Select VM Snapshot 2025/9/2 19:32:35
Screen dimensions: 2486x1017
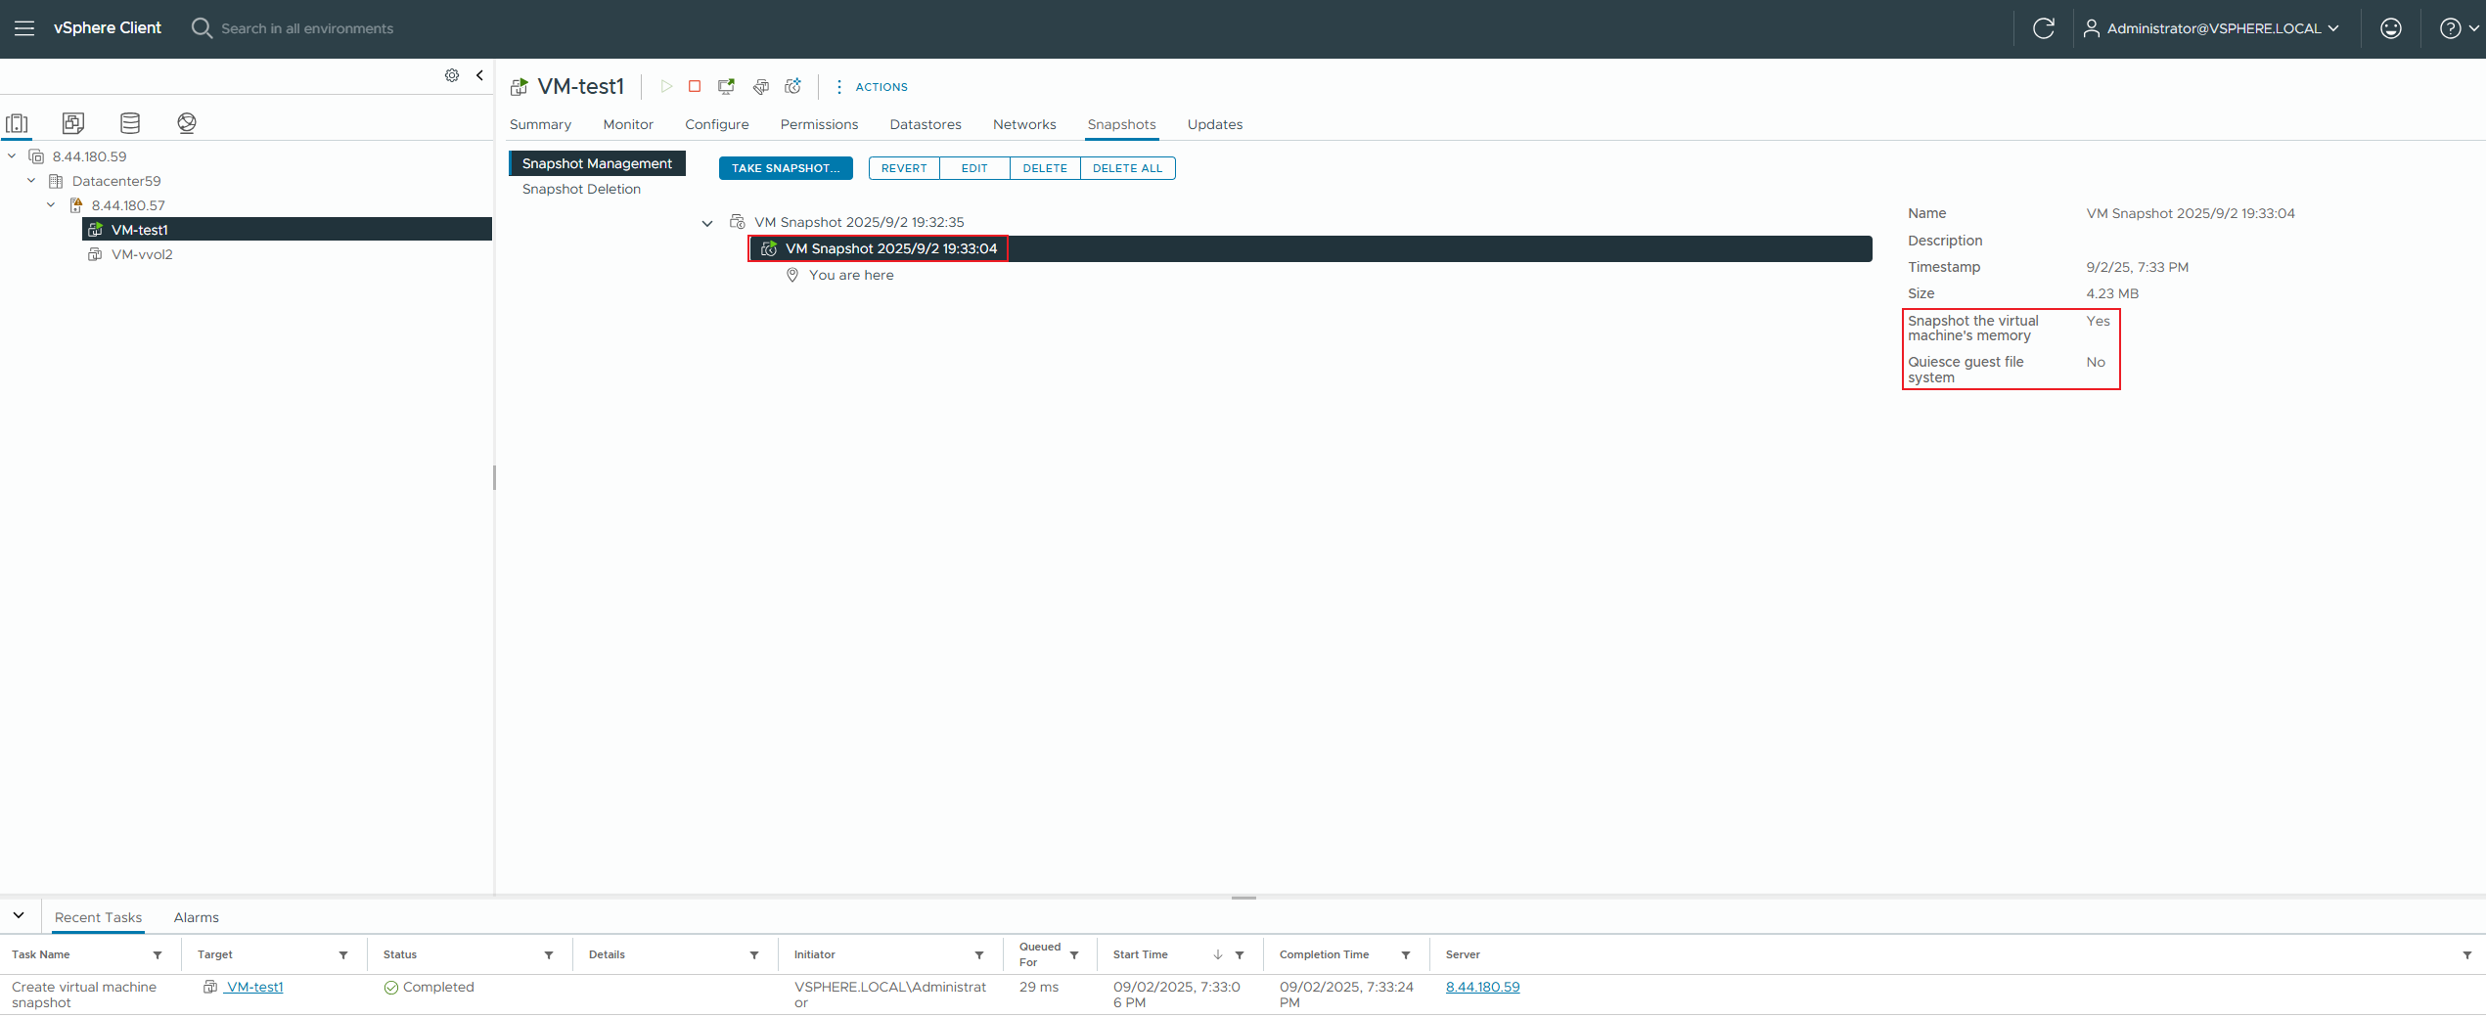pyautogui.click(x=858, y=223)
